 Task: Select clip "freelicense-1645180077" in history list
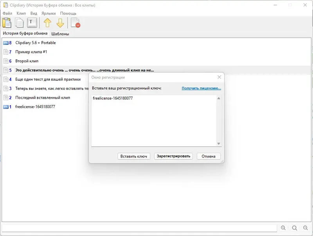click(x=35, y=107)
